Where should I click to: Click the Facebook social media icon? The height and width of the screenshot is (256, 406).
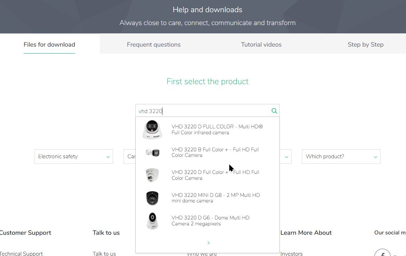pos(382,254)
